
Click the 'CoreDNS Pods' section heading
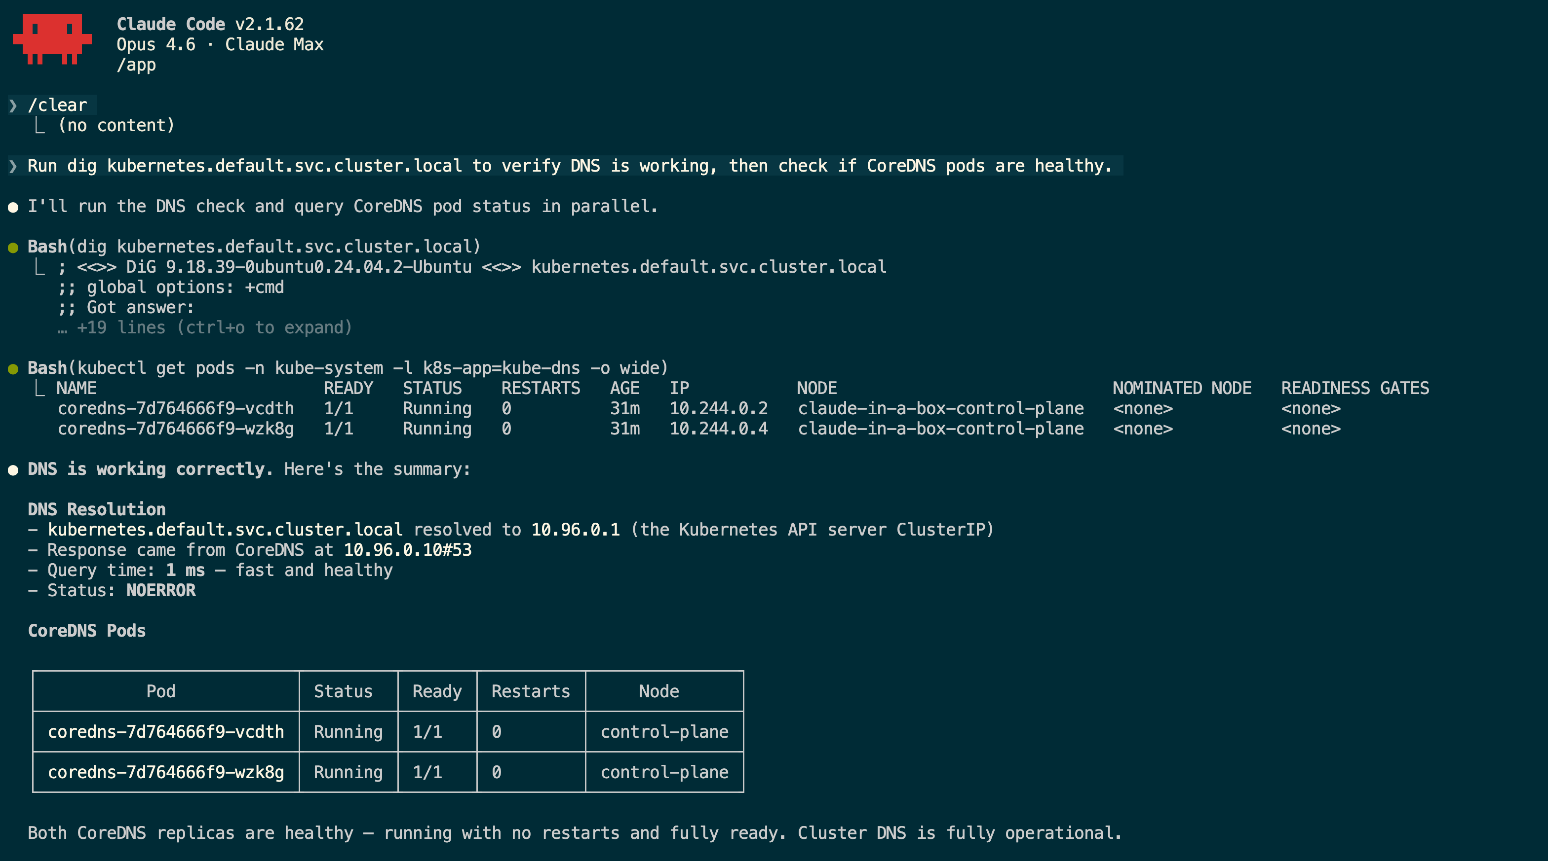86,630
